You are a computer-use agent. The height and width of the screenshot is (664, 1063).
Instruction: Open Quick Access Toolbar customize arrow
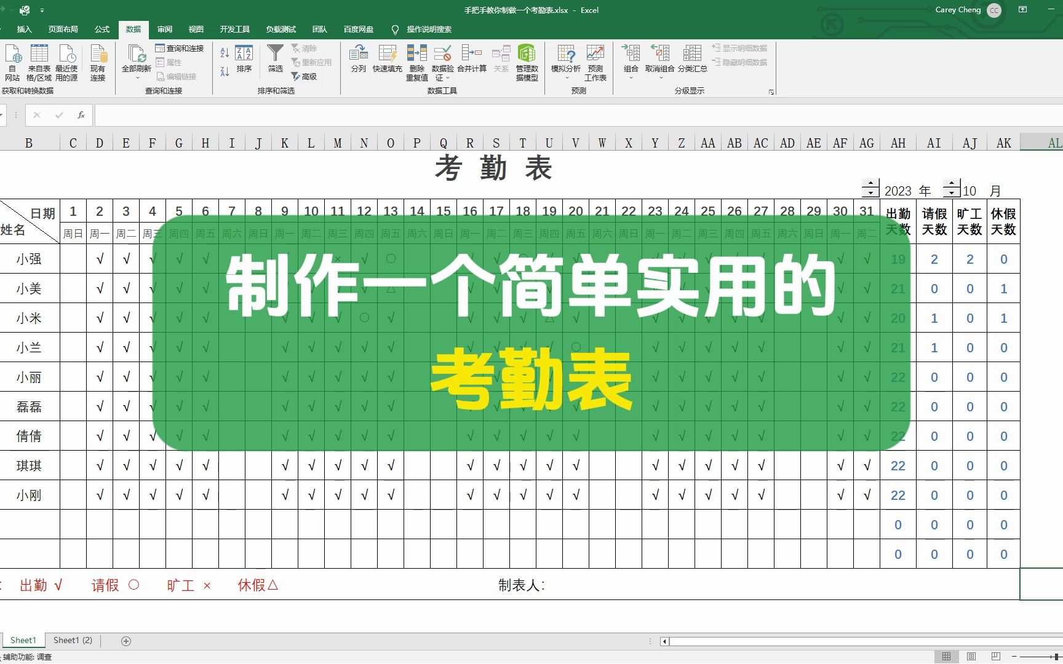[42, 10]
